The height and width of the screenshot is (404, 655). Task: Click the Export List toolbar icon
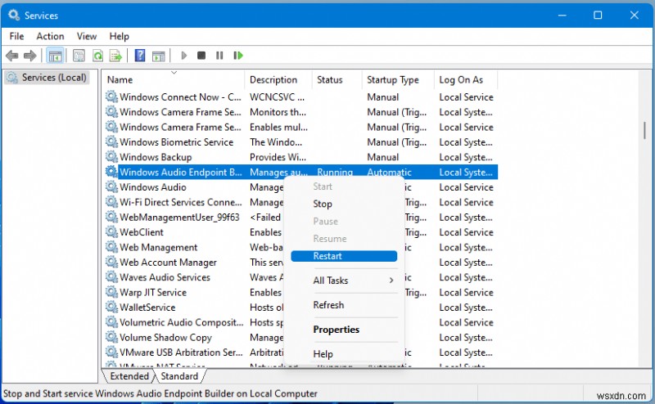pyautogui.click(x=115, y=55)
